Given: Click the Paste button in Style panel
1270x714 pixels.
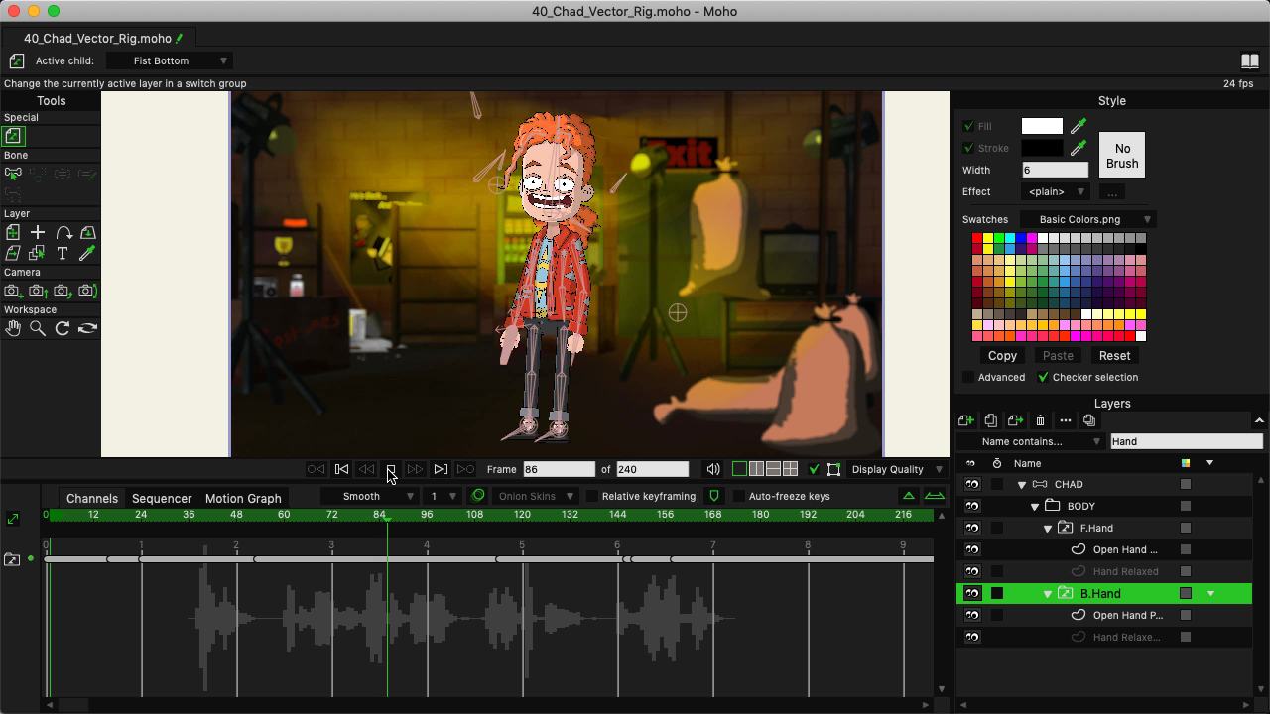Looking at the screenshot, I should (1057, 355).
